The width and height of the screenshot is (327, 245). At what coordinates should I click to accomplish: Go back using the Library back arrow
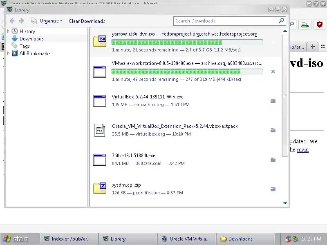coord(12,21)
